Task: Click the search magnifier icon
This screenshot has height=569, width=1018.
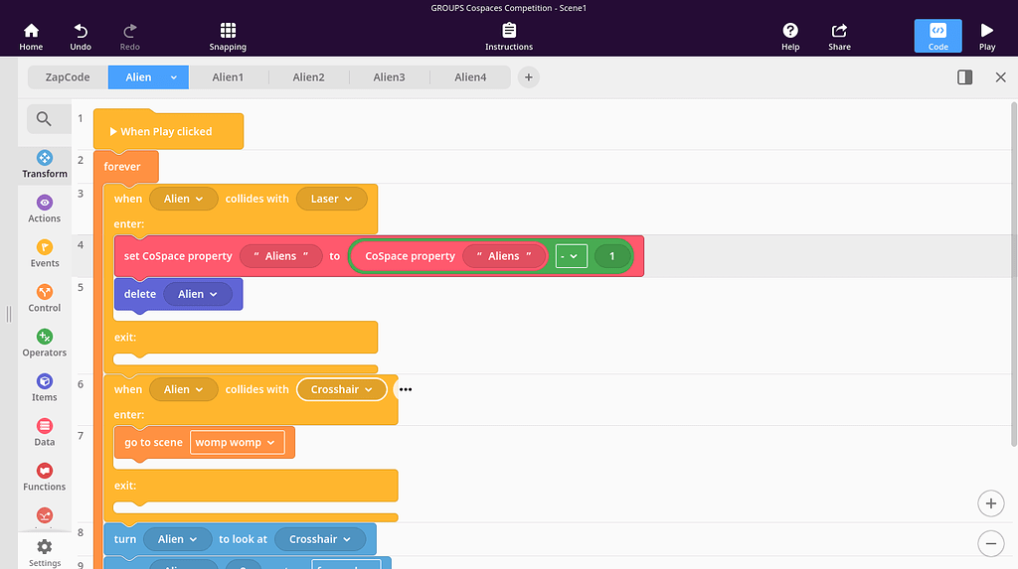Action: [44, 119]
